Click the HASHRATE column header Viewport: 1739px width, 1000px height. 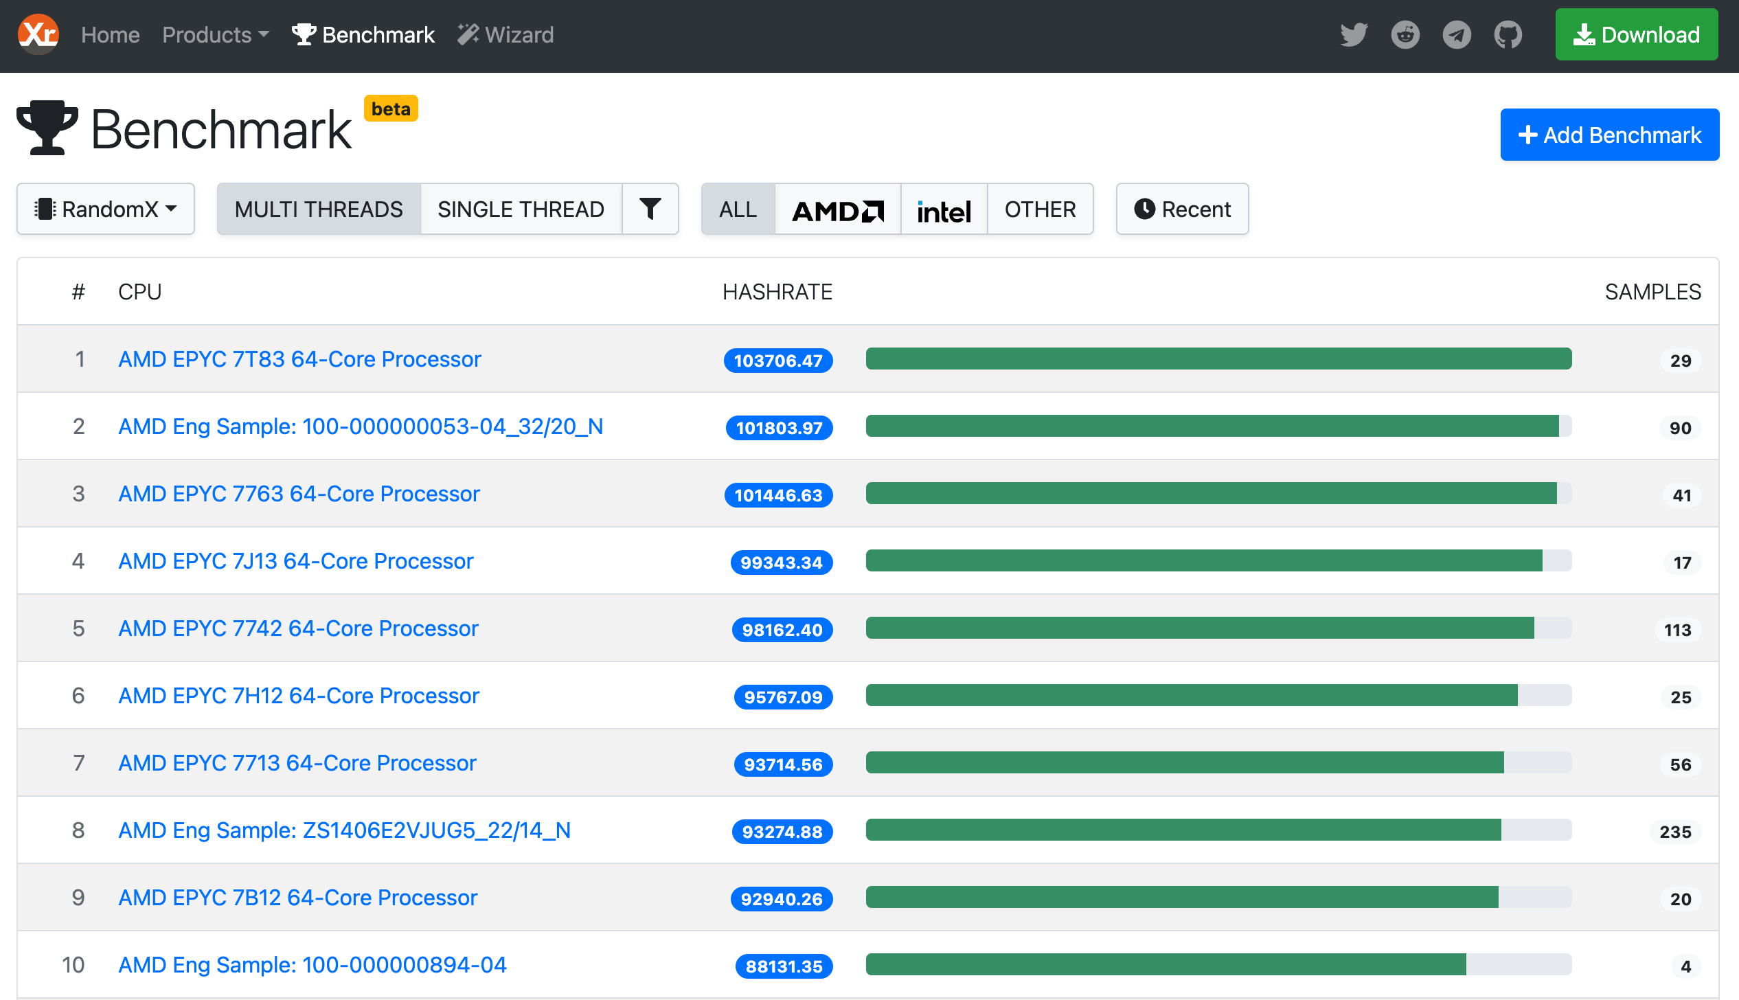pyautogui.click(x=777, y=292)
